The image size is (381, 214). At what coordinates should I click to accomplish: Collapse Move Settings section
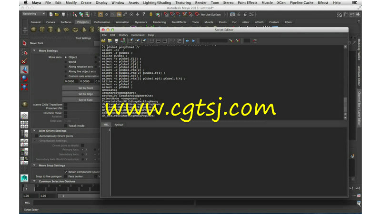[x=34, y=51]
